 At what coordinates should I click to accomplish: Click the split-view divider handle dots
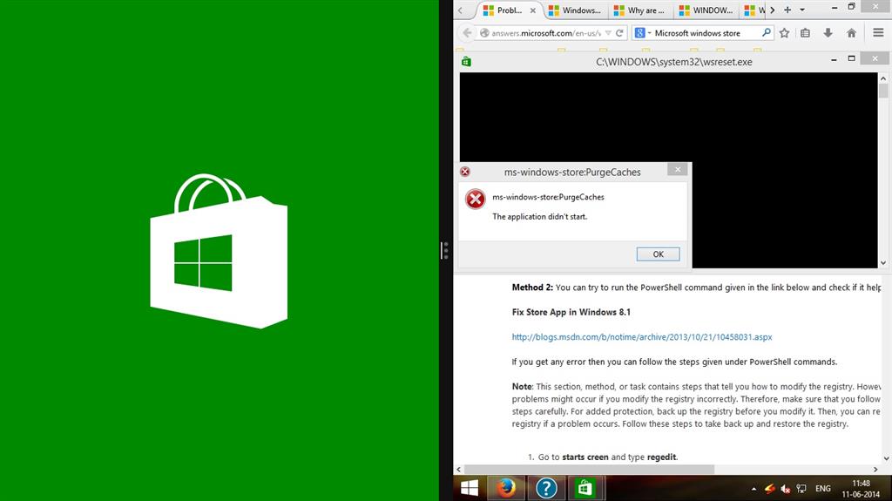point(445,251)
